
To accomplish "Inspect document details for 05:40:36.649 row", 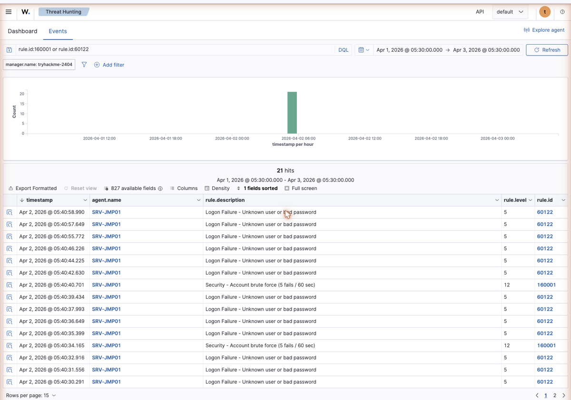I will tap(10, 321).
